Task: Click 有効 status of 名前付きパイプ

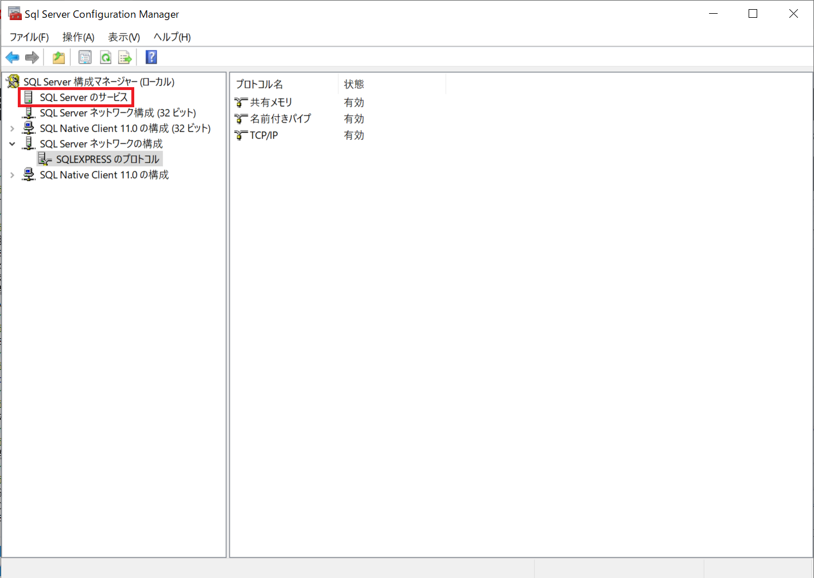Action: (354, 119)
